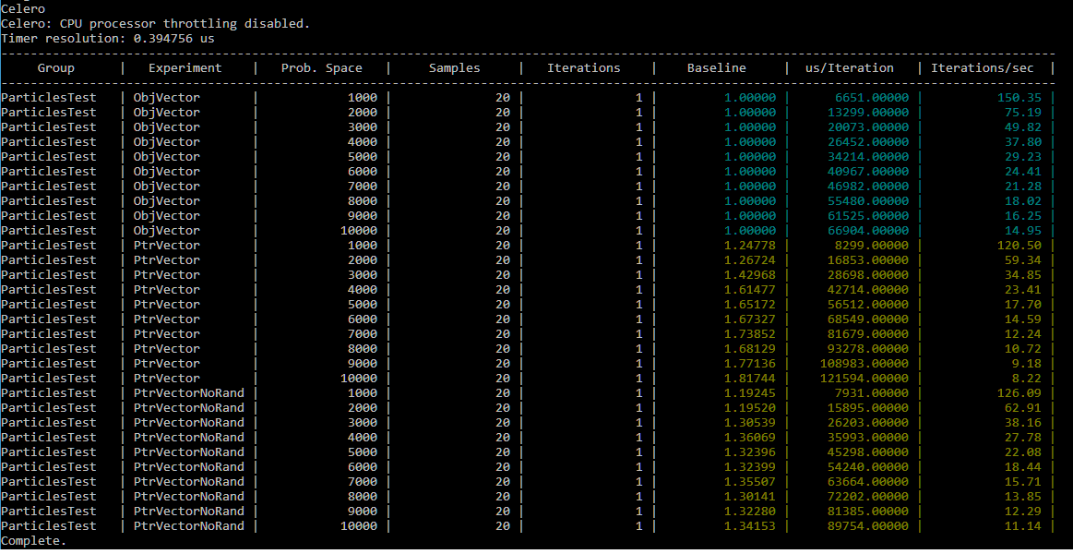This screenshot has width=1073, height=554.
Task: Click the 'Baseline' column header
Action: tap(717, 67)
